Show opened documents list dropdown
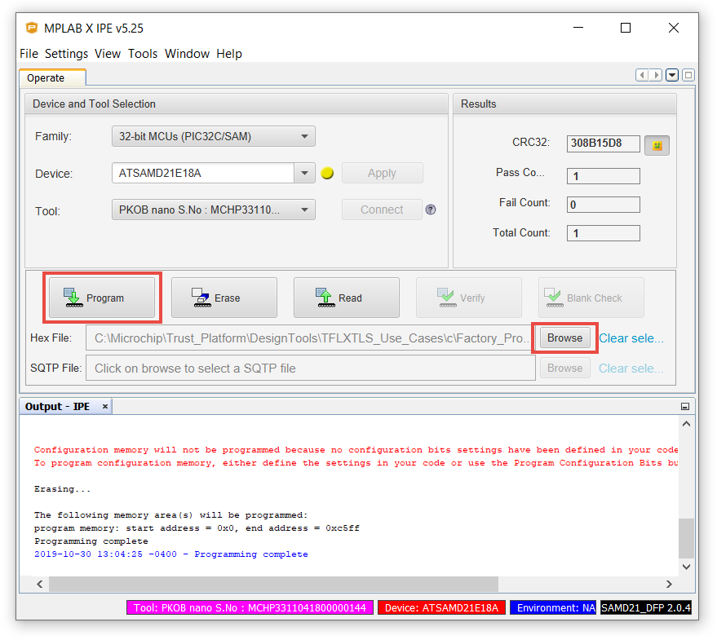 pos(672,75)
